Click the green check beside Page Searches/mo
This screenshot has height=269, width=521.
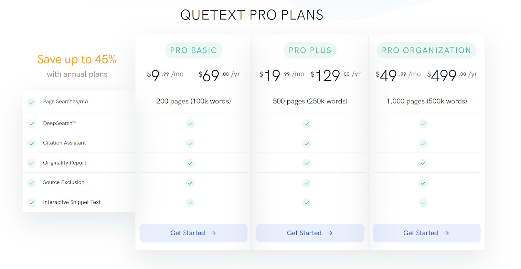(32, 102)
